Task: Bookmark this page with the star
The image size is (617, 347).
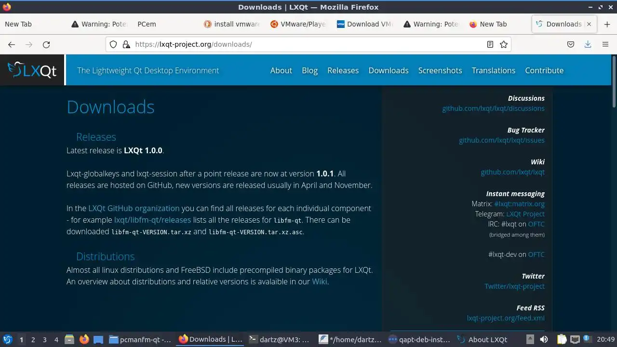Action: 504,44
